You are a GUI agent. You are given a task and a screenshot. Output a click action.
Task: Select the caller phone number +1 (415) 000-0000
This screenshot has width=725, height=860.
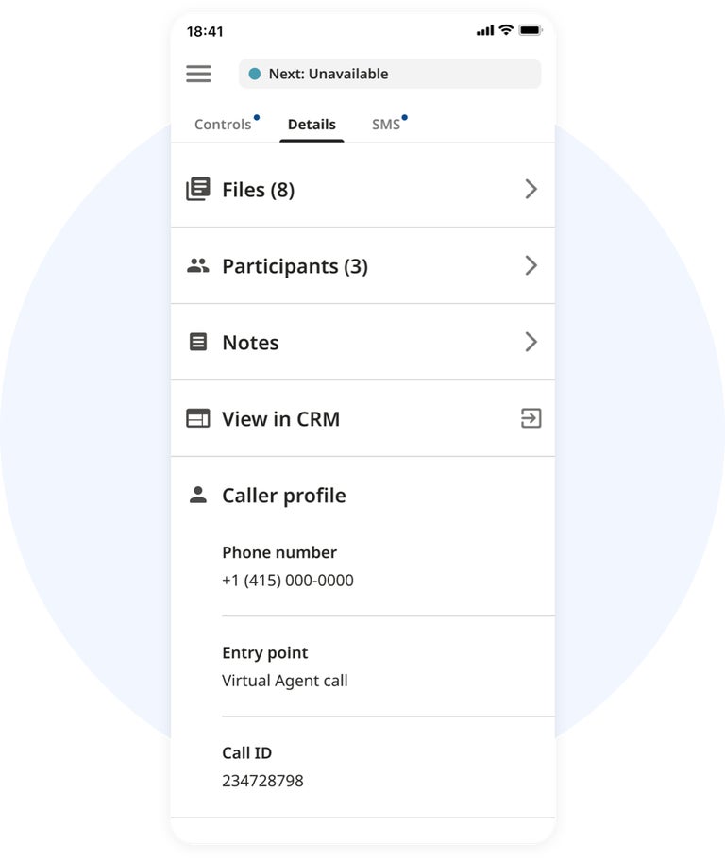tap(286, 581)
